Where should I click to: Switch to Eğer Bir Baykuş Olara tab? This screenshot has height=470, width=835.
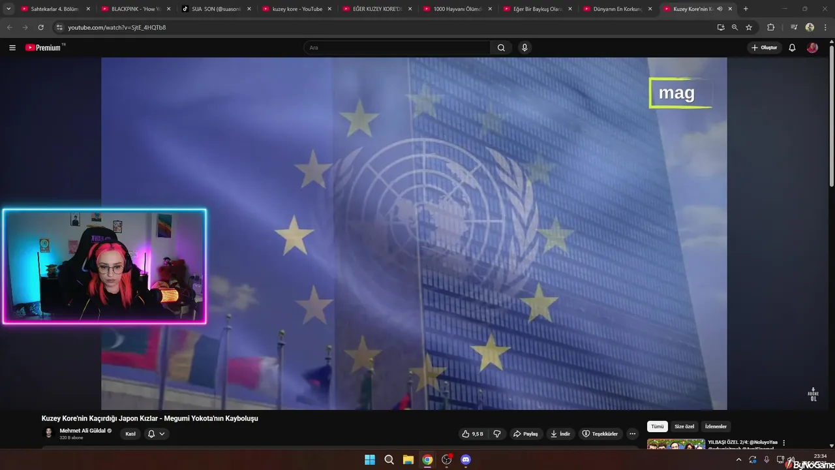(538, 9)
